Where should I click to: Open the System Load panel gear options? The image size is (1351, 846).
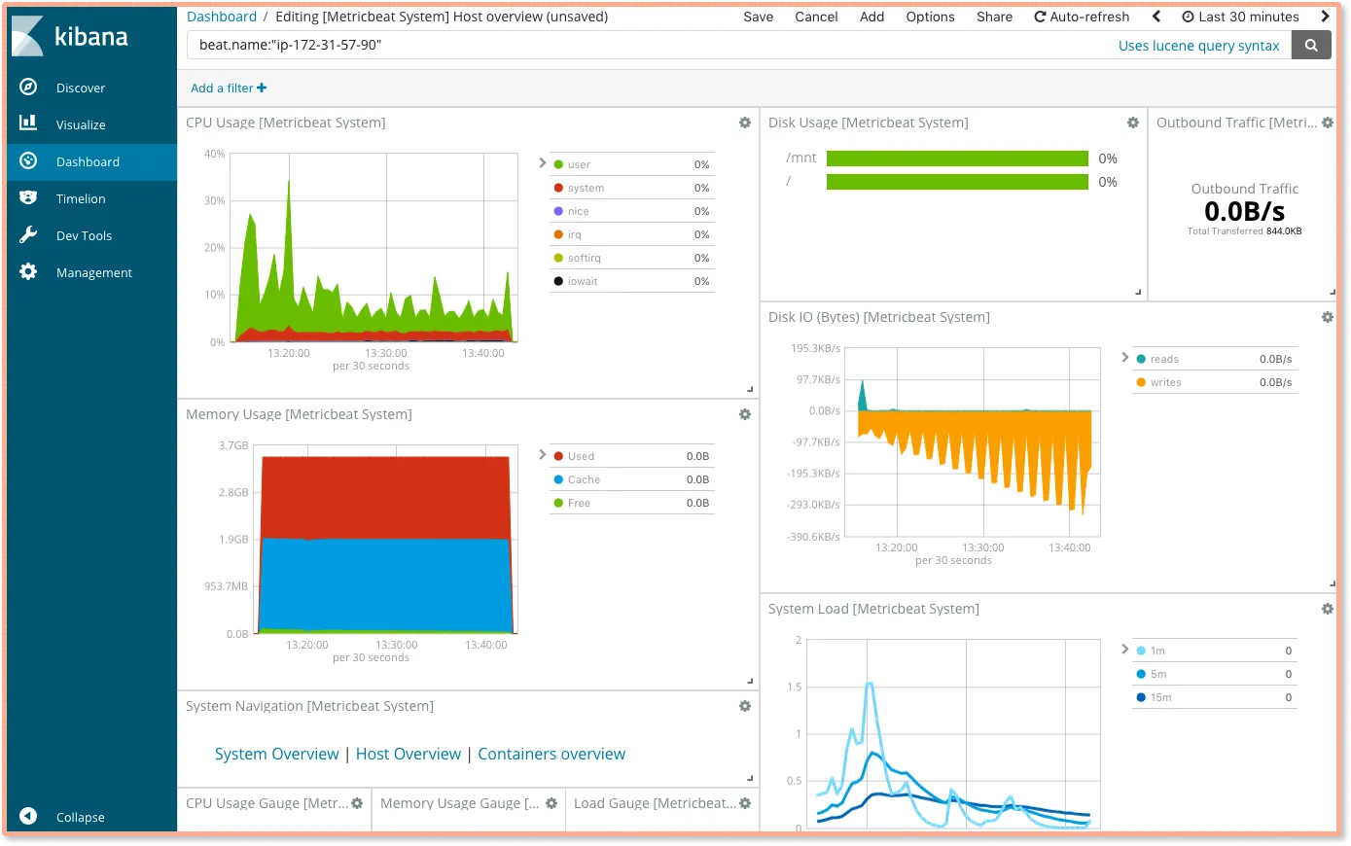coord(1328,609)
